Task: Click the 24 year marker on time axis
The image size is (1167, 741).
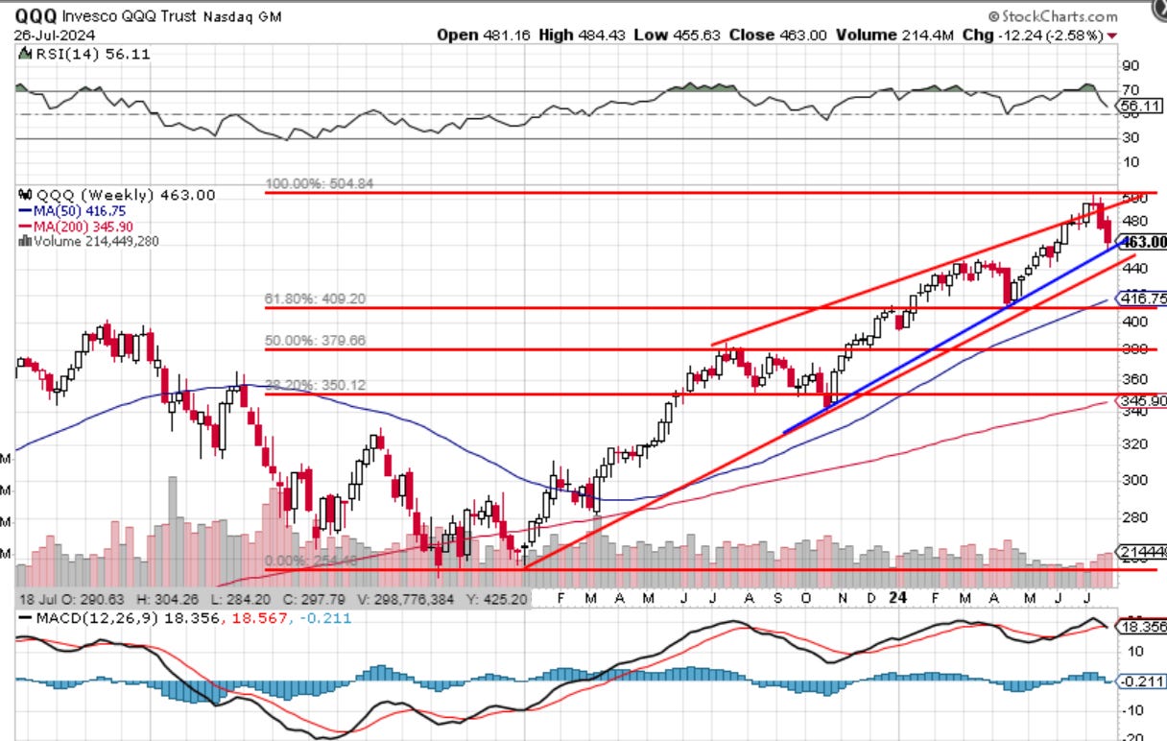Action: click(900, 595)
